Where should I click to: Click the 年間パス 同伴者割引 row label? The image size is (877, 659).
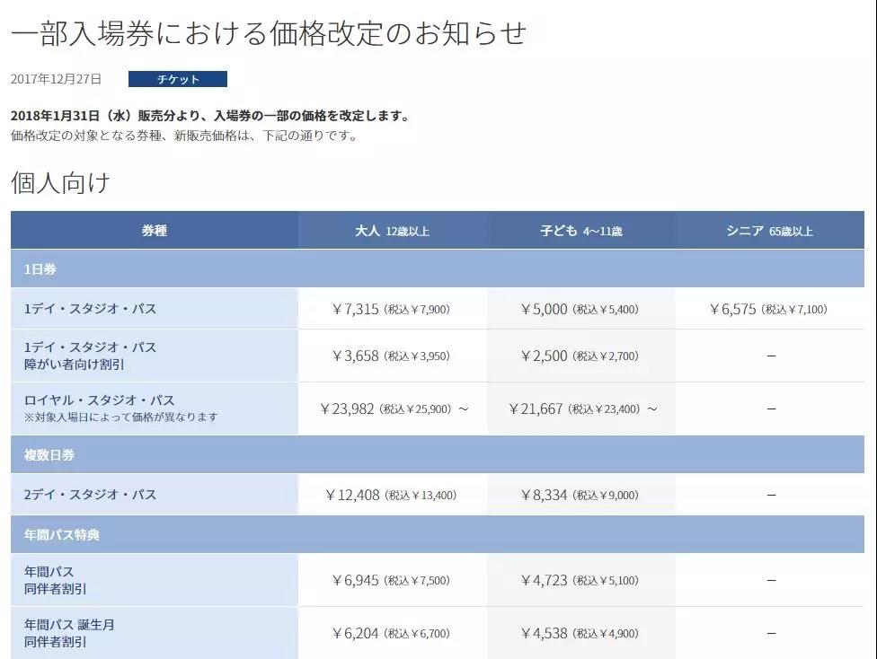click(x=56, y=580)
